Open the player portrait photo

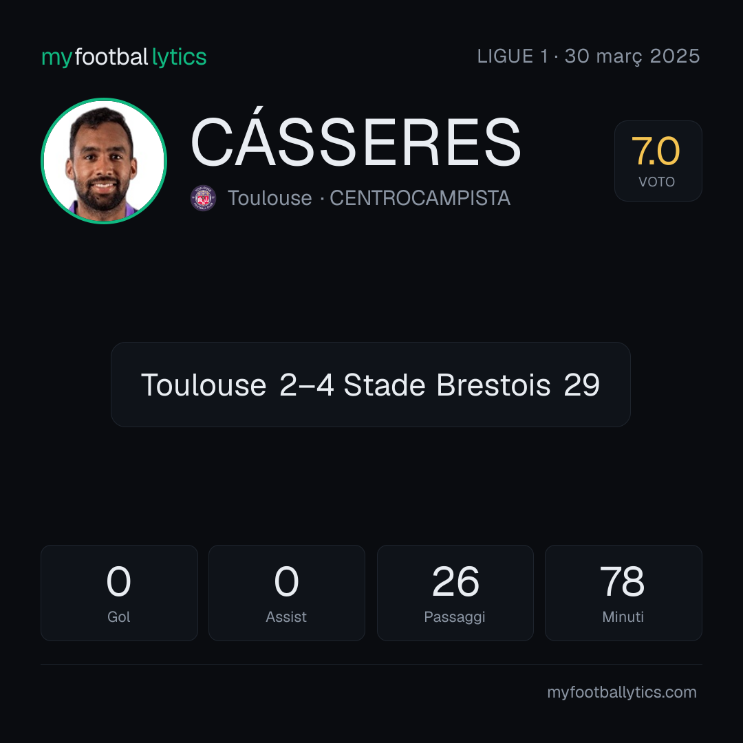104,160
